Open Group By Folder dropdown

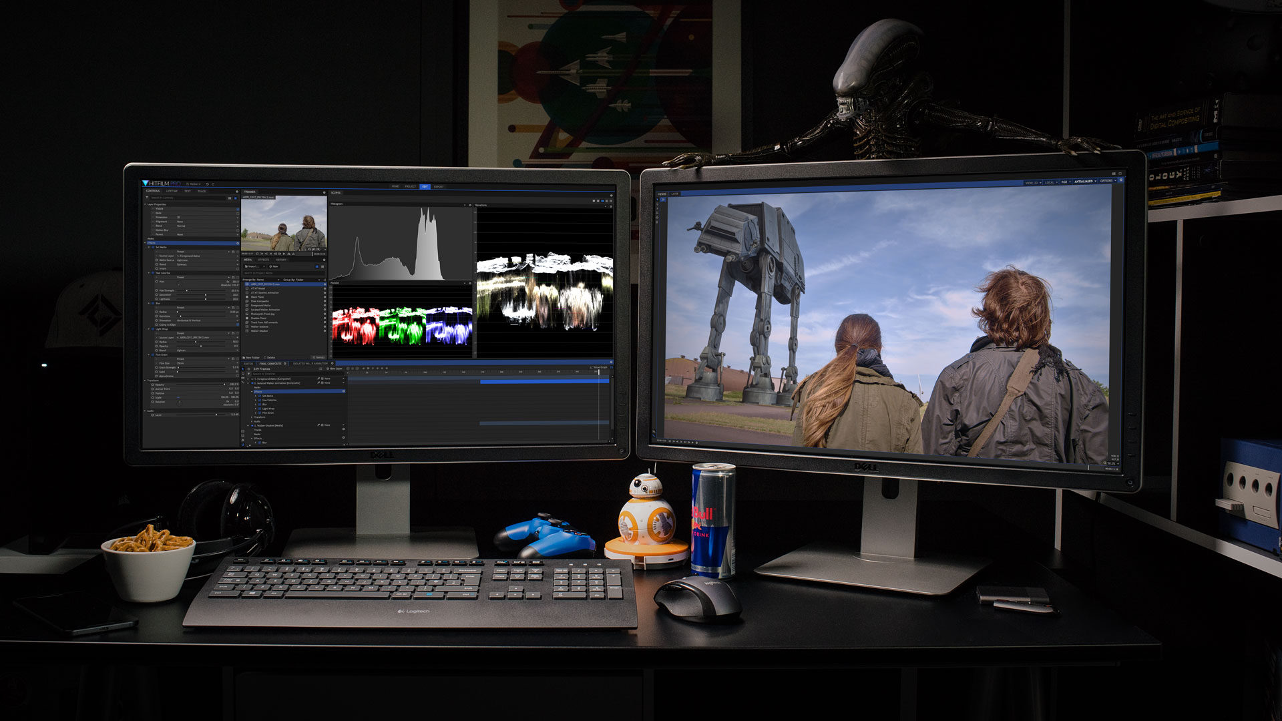tap(302, 280)
